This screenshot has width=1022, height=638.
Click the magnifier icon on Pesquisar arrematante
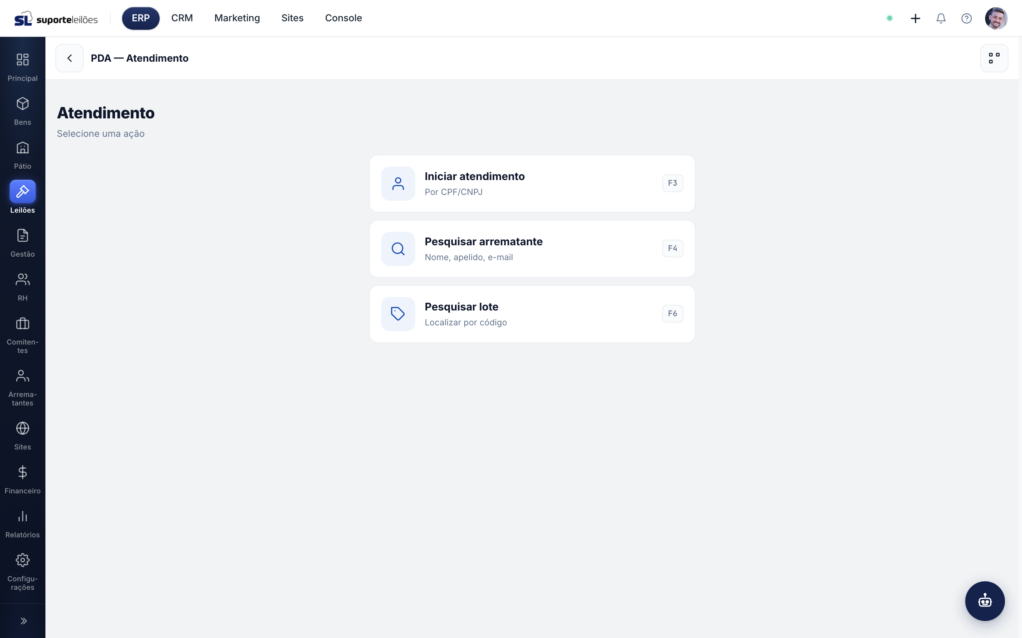point(398,249)
